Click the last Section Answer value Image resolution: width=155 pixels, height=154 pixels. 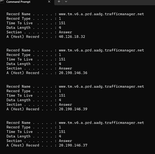(x=65, y=141)
